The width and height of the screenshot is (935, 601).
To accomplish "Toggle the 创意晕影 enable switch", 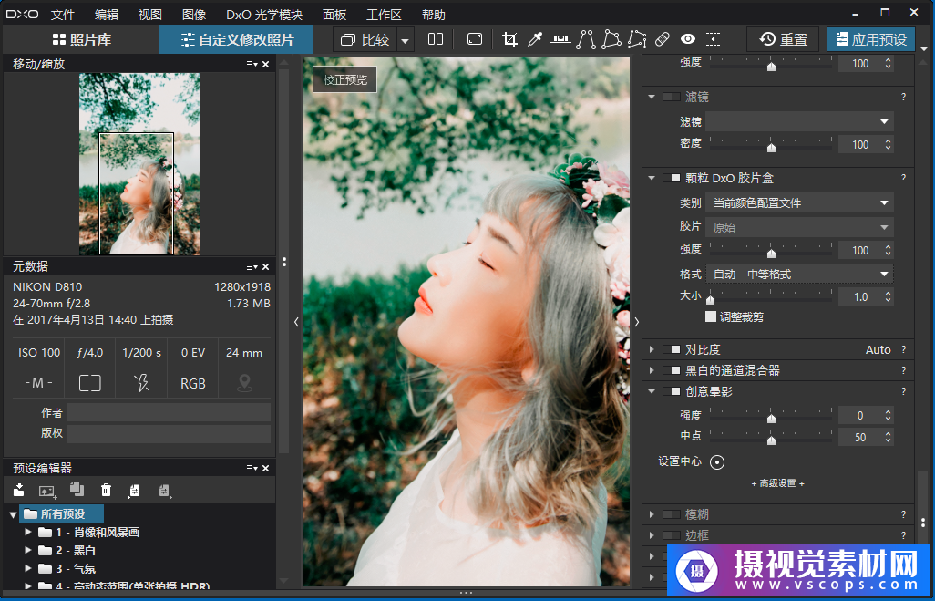I will (x=672, y=391).
